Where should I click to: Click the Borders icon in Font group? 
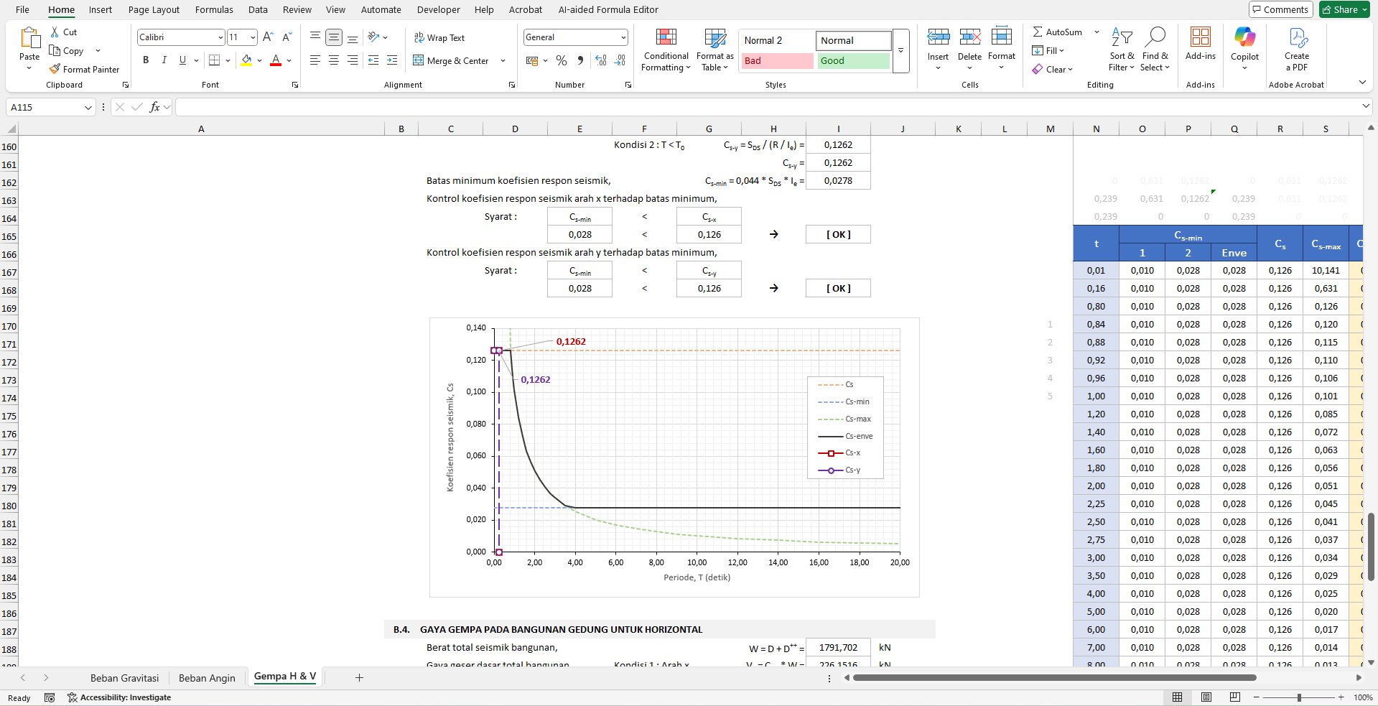(214, 60)
